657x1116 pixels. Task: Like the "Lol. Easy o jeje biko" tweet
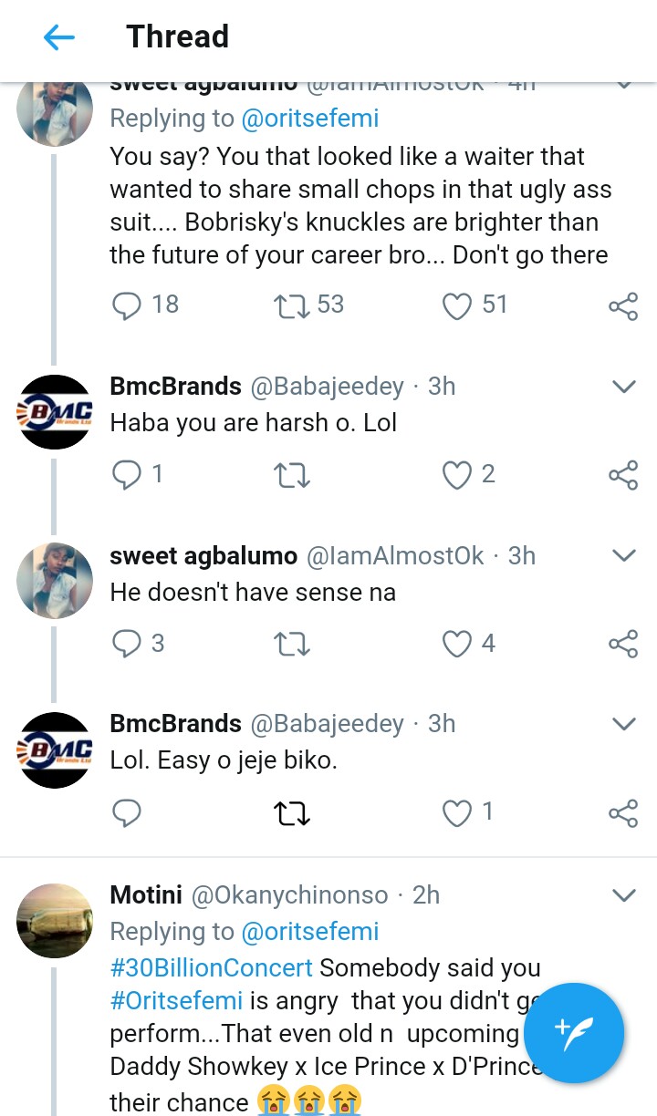coord(457,812)
